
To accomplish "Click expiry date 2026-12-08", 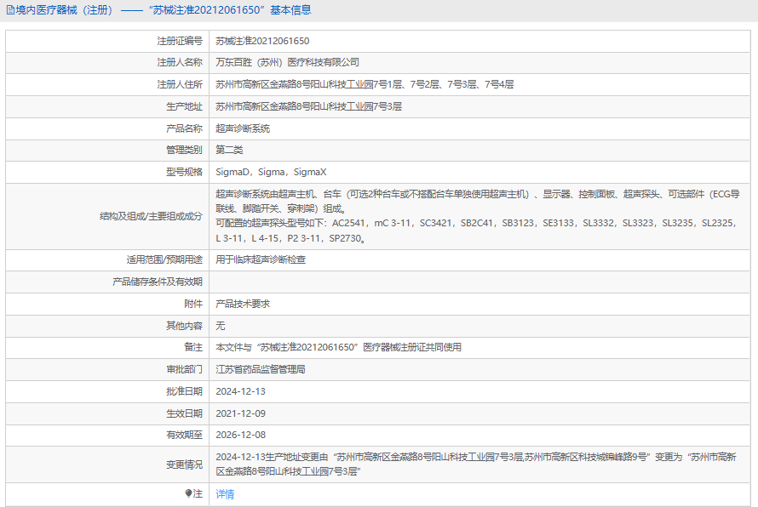I will tap(240, 435).
